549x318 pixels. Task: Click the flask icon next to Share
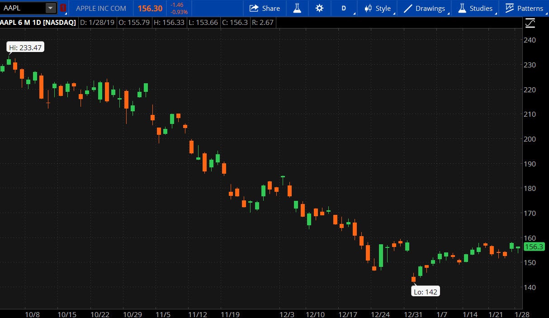[297, 8]
